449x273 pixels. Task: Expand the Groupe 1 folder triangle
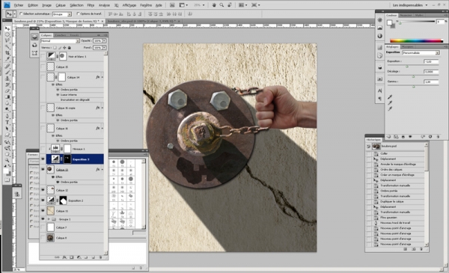[49, 219]
